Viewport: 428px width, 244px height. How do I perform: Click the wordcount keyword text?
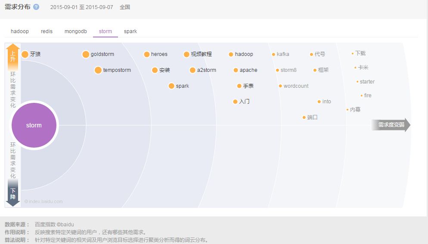(x=296, y=86)
